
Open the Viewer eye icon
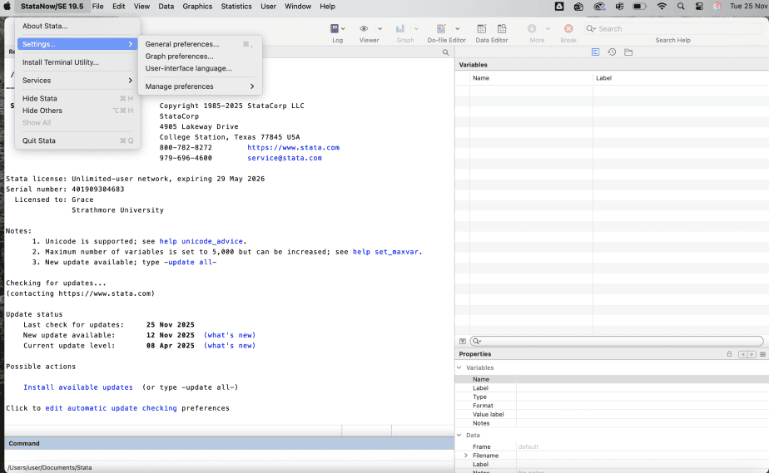364,29
